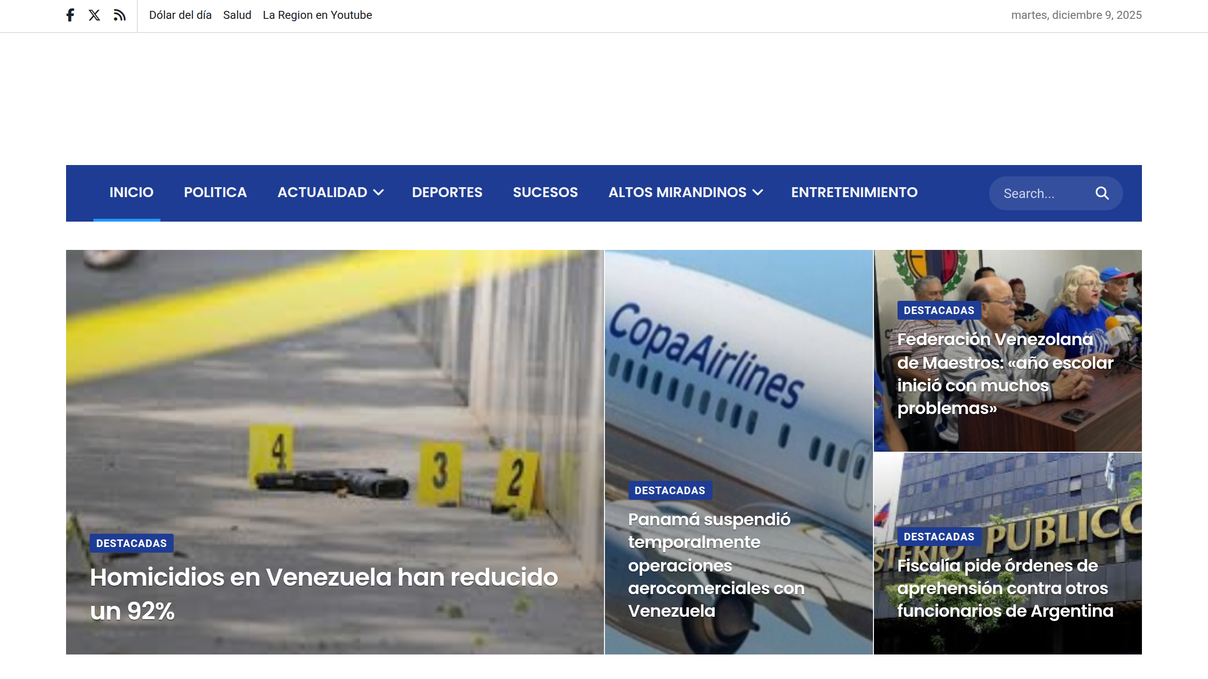Viewport: 1208px width, 679px height.
Task: Select the ENTRETENIMIENTO menu item
Action: click(x=854, y=192)
